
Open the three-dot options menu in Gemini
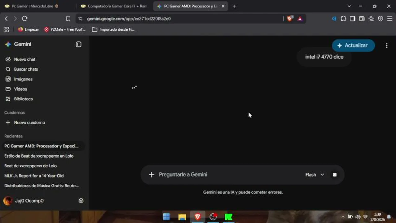point(386,46)
